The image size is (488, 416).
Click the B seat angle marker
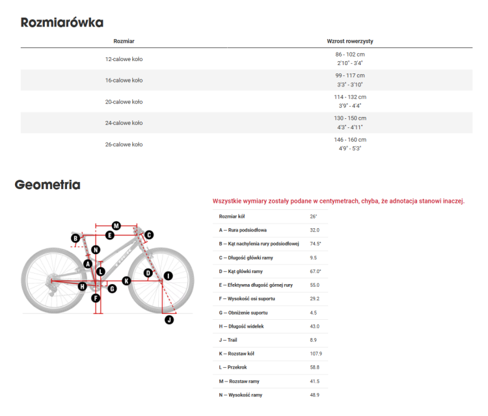75,239
